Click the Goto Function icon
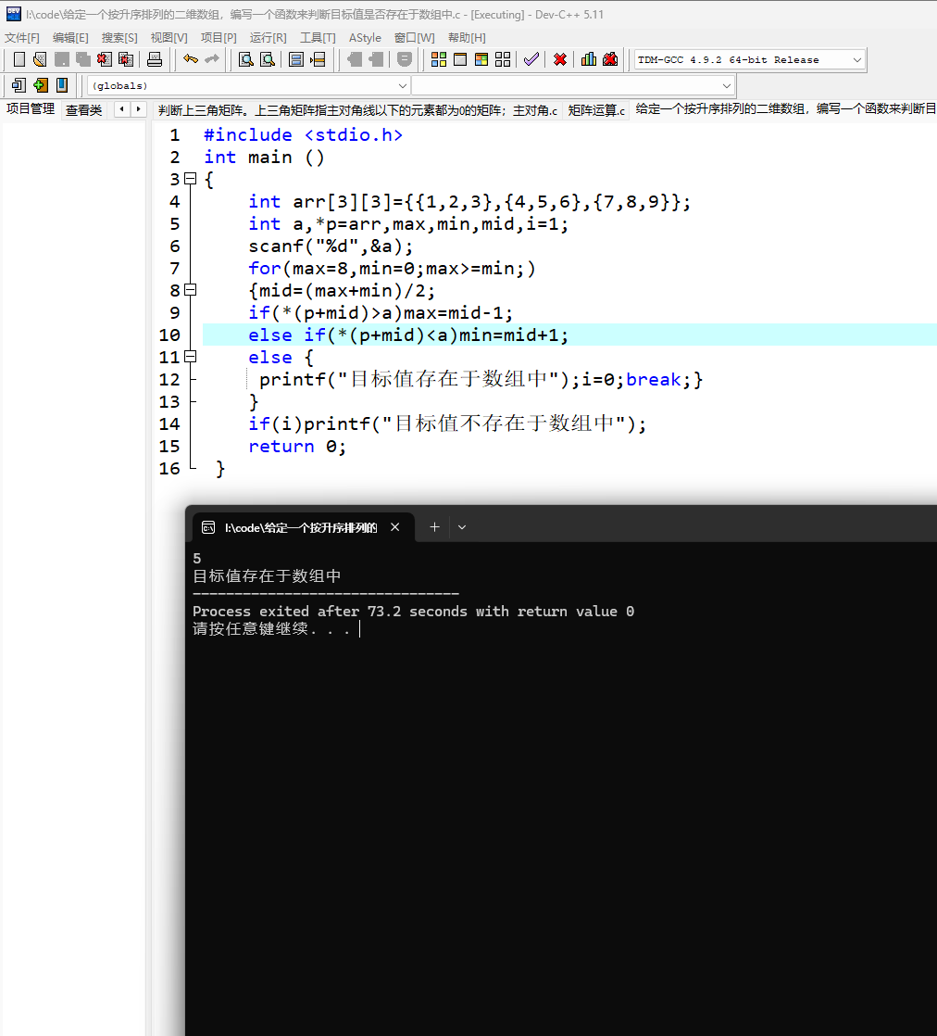Image resolution: width=937 pixels, height=1036 pixels. [x=296, y=59]
